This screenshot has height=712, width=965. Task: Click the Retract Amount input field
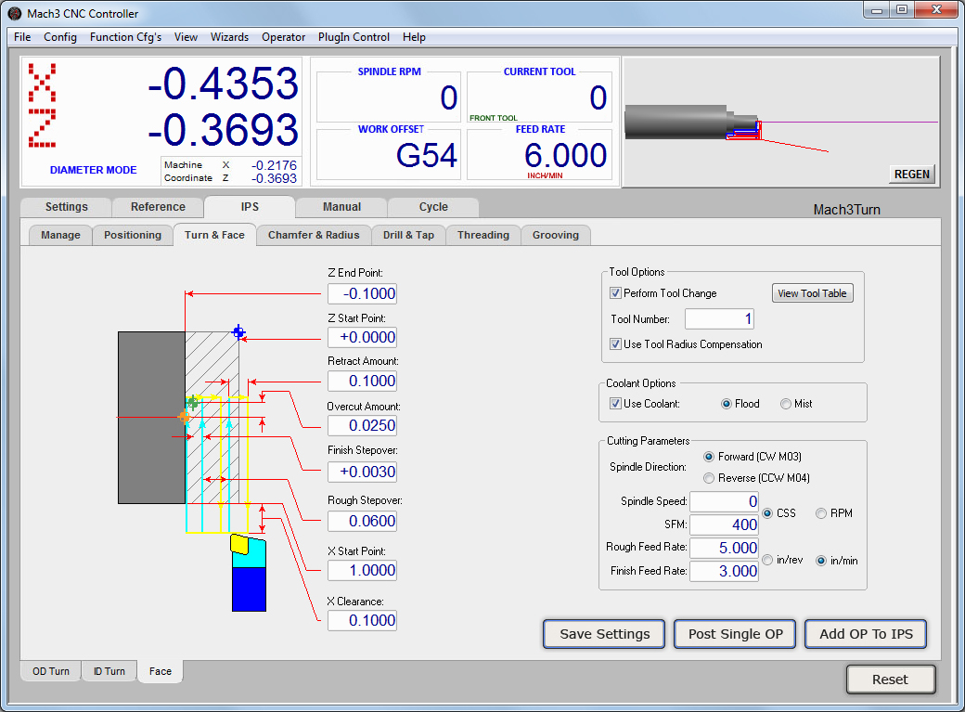[362, 382]
